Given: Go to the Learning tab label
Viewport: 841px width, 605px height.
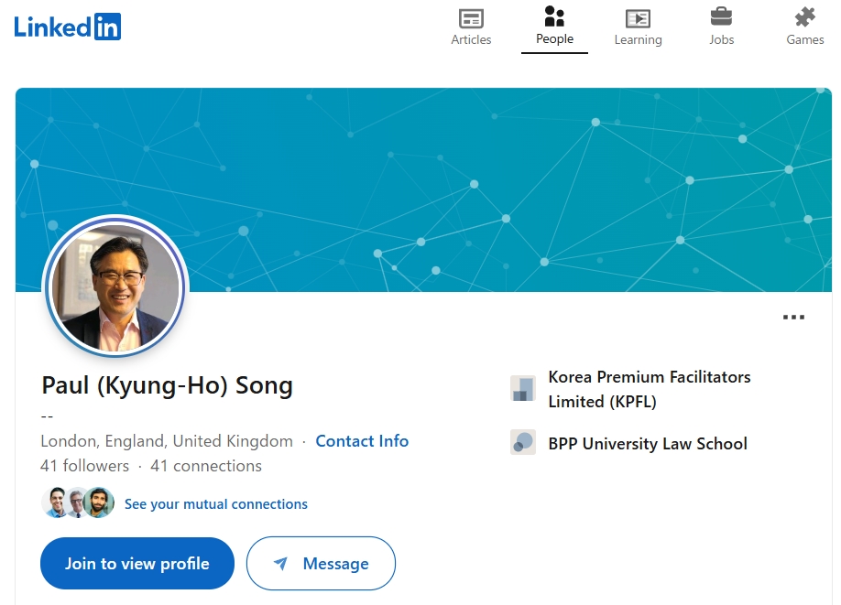Looking at the screenshot, I should click(638, 40).
